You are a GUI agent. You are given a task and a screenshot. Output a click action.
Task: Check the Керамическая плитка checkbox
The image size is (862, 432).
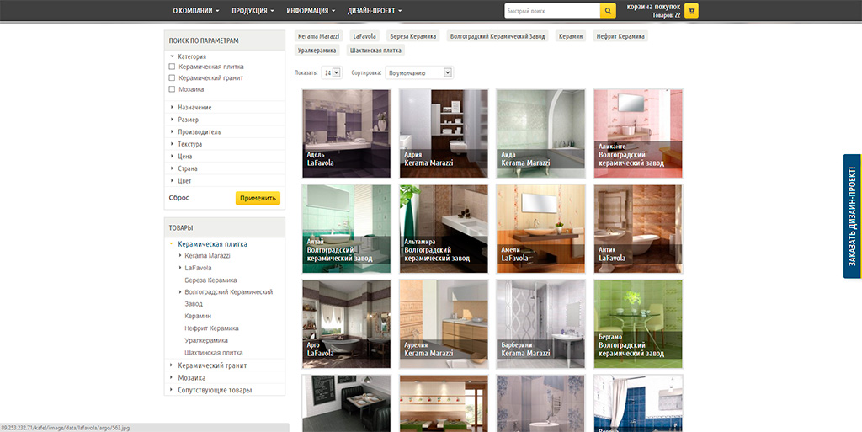coord(172,67)
